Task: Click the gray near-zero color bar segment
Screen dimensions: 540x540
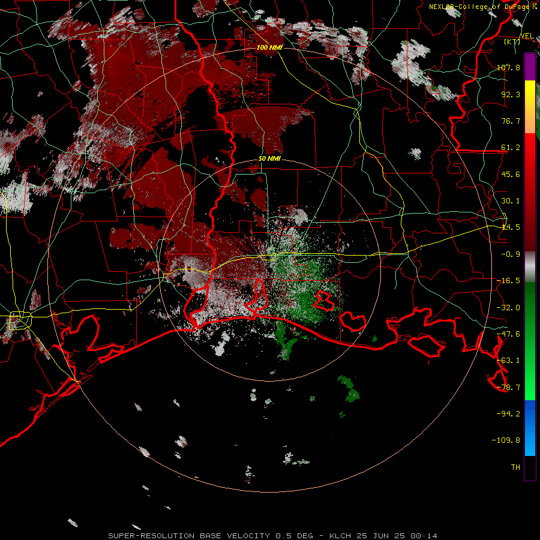Action: [530, 266]
